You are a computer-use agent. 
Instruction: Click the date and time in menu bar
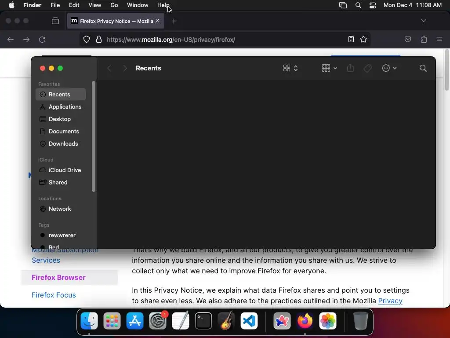click(412, 5)
